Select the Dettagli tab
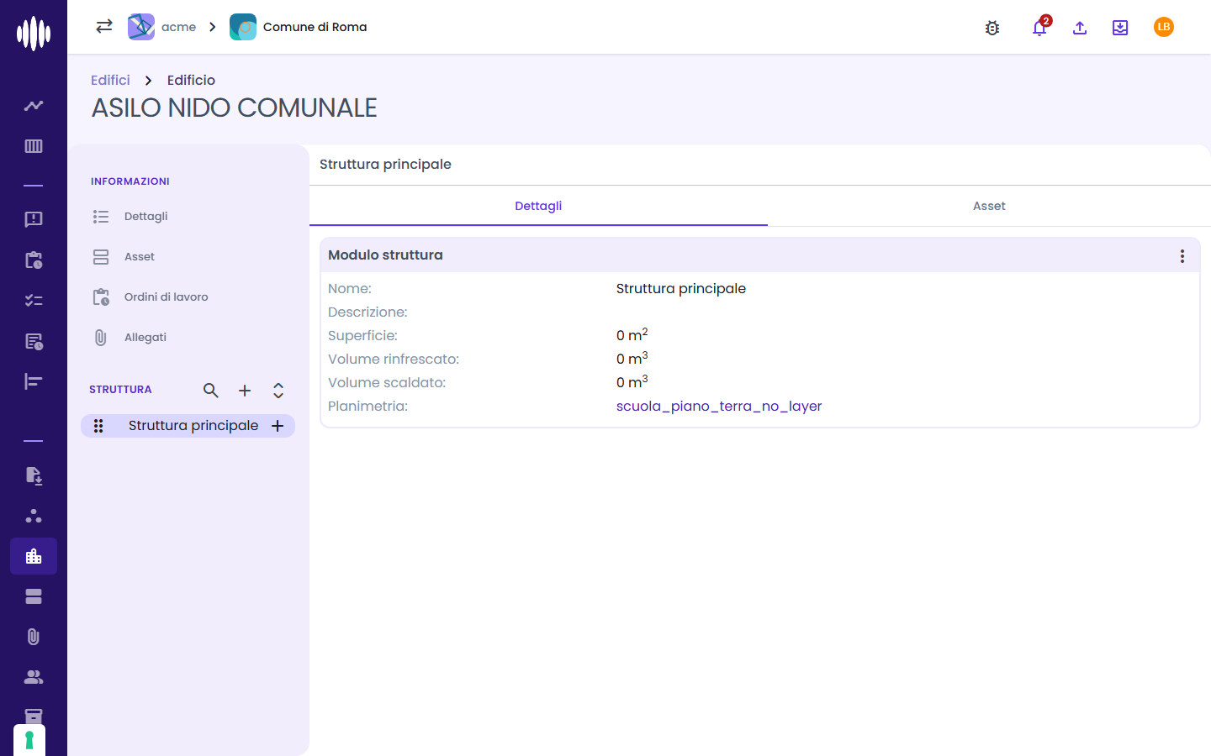The image size is (1211, 756). [538, 206]
